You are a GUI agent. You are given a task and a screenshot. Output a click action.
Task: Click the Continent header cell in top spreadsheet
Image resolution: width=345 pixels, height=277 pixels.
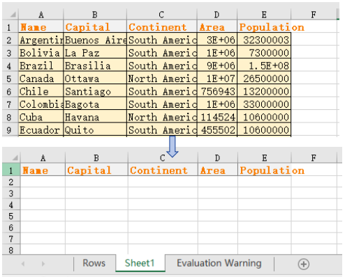pos(162,26)
